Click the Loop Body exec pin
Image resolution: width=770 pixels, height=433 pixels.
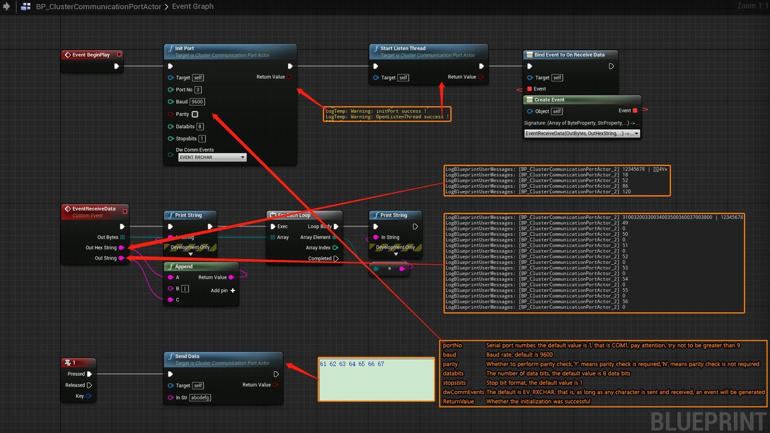(336, 227)
